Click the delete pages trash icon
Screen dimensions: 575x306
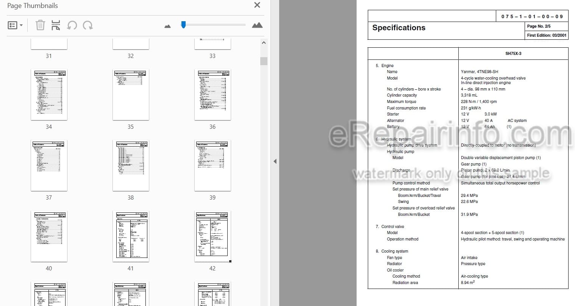[x=40, y=25]
